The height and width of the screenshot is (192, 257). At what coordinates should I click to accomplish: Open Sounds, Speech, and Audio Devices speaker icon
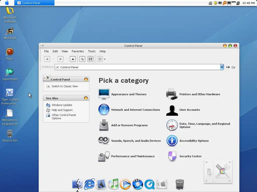pos(104,140)
